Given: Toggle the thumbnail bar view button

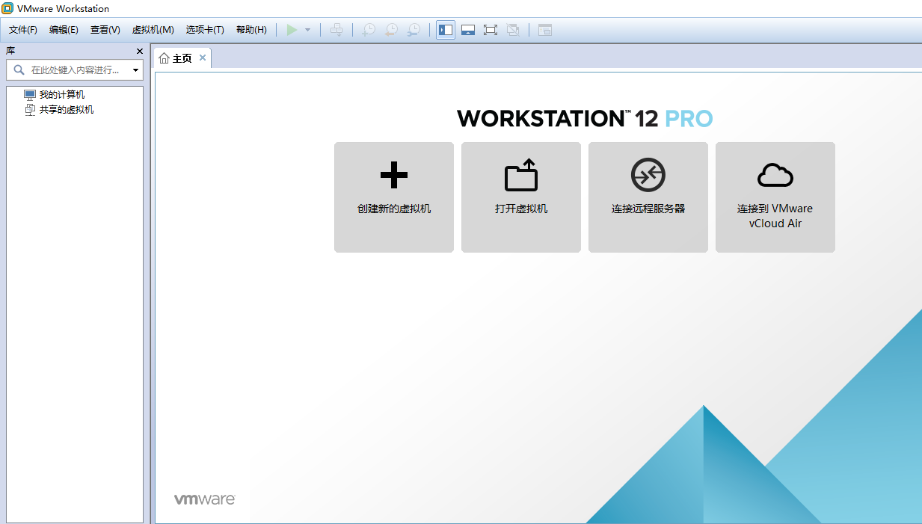Looking at the screenshot, I should [468, 30].
